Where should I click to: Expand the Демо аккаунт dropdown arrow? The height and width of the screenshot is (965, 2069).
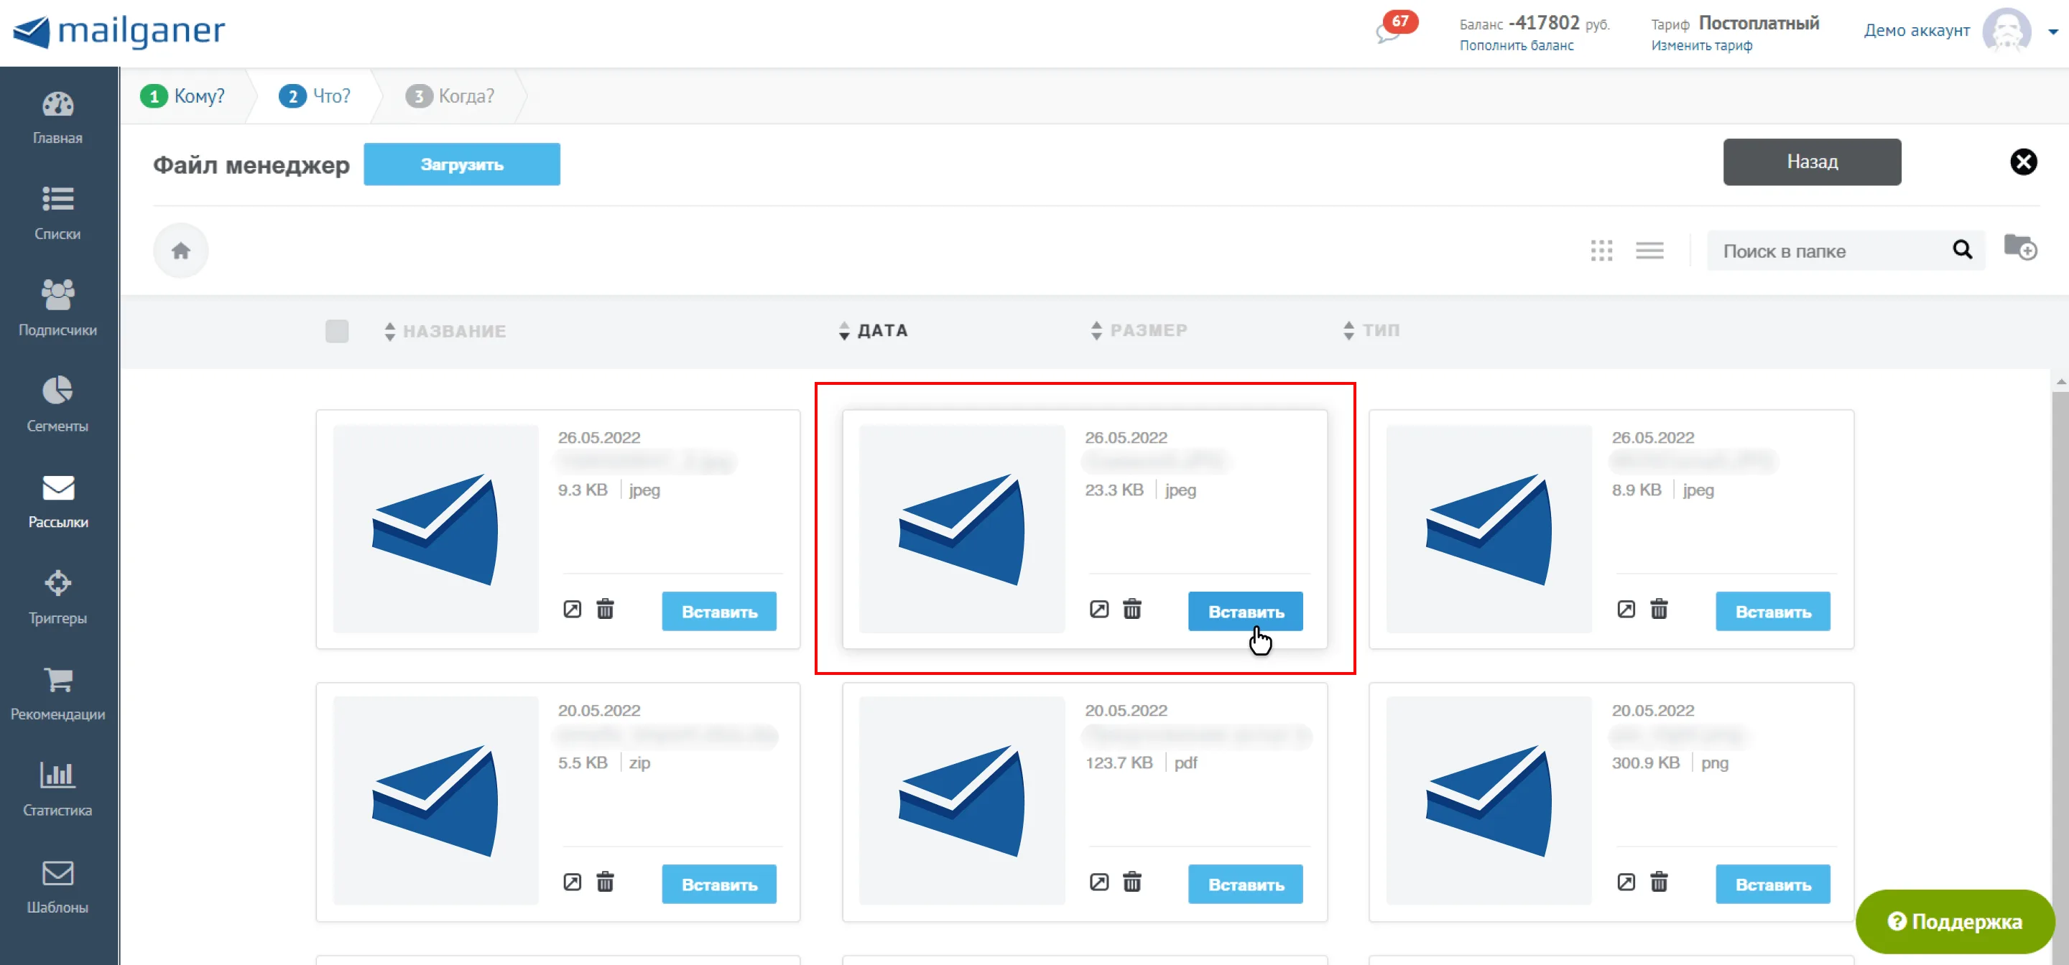click(2053, 32)
